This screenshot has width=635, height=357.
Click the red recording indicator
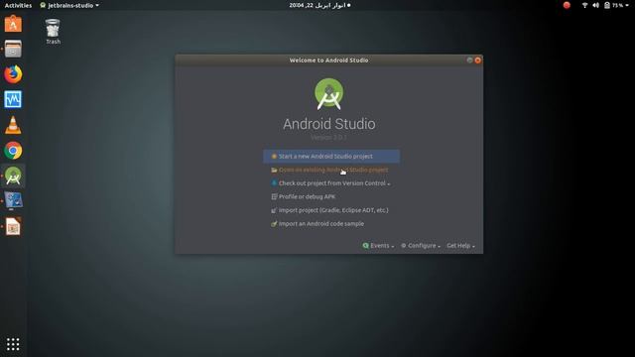[567, 5]
